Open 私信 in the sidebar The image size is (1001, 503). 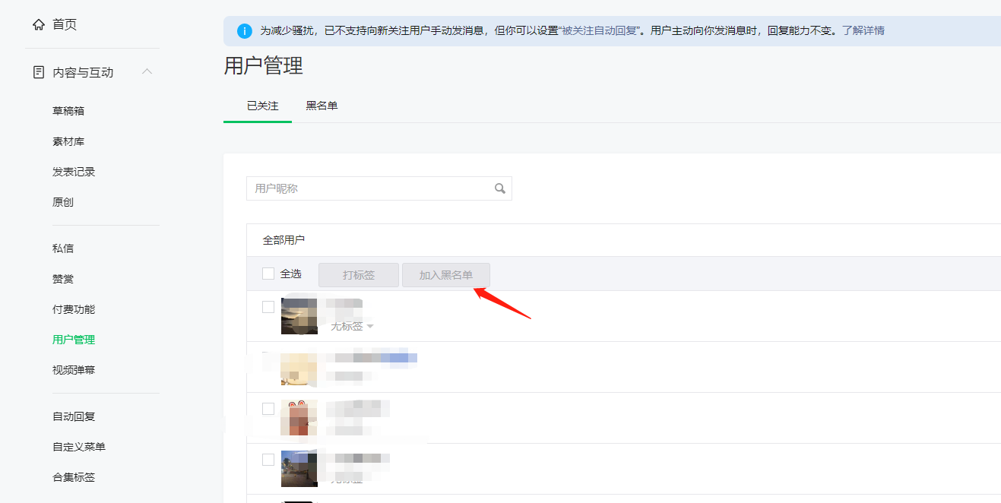[63, 248]
